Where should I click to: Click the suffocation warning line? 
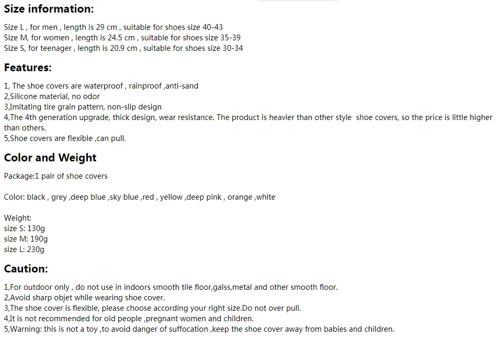coord(199,329)
